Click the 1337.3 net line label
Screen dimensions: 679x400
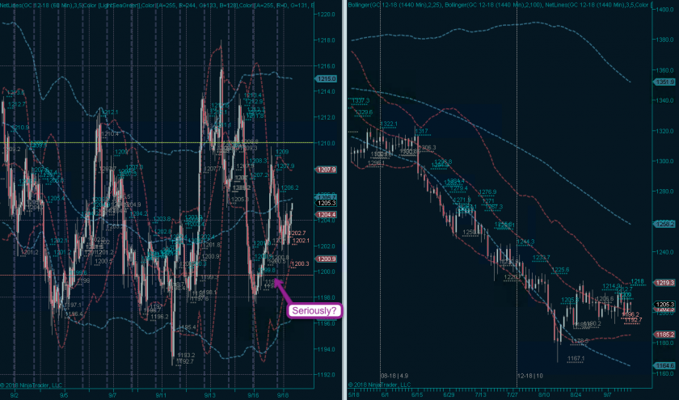[361, 101]
